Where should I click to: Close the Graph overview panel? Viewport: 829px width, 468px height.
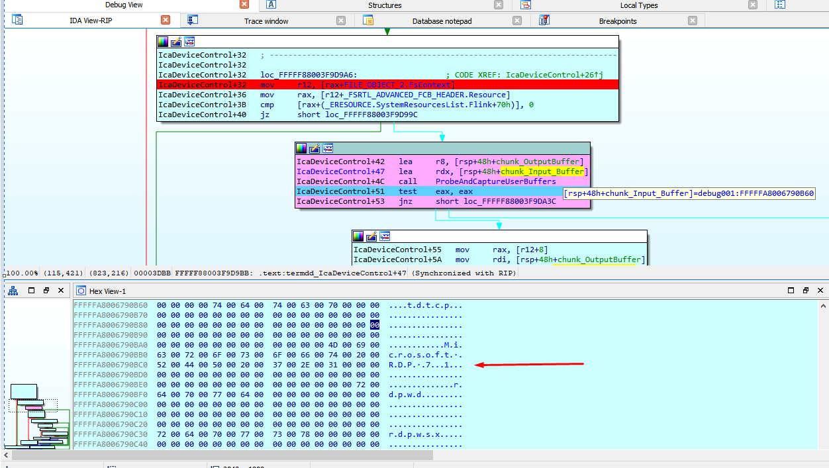(61, 291)
